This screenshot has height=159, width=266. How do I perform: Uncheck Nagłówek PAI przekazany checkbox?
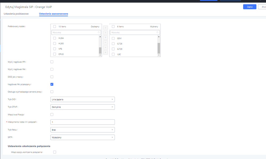click(52, 84)
